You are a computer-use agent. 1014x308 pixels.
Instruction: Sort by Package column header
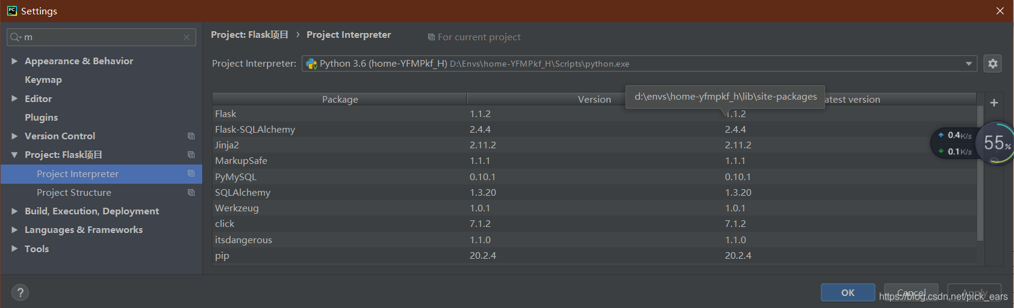340,99
